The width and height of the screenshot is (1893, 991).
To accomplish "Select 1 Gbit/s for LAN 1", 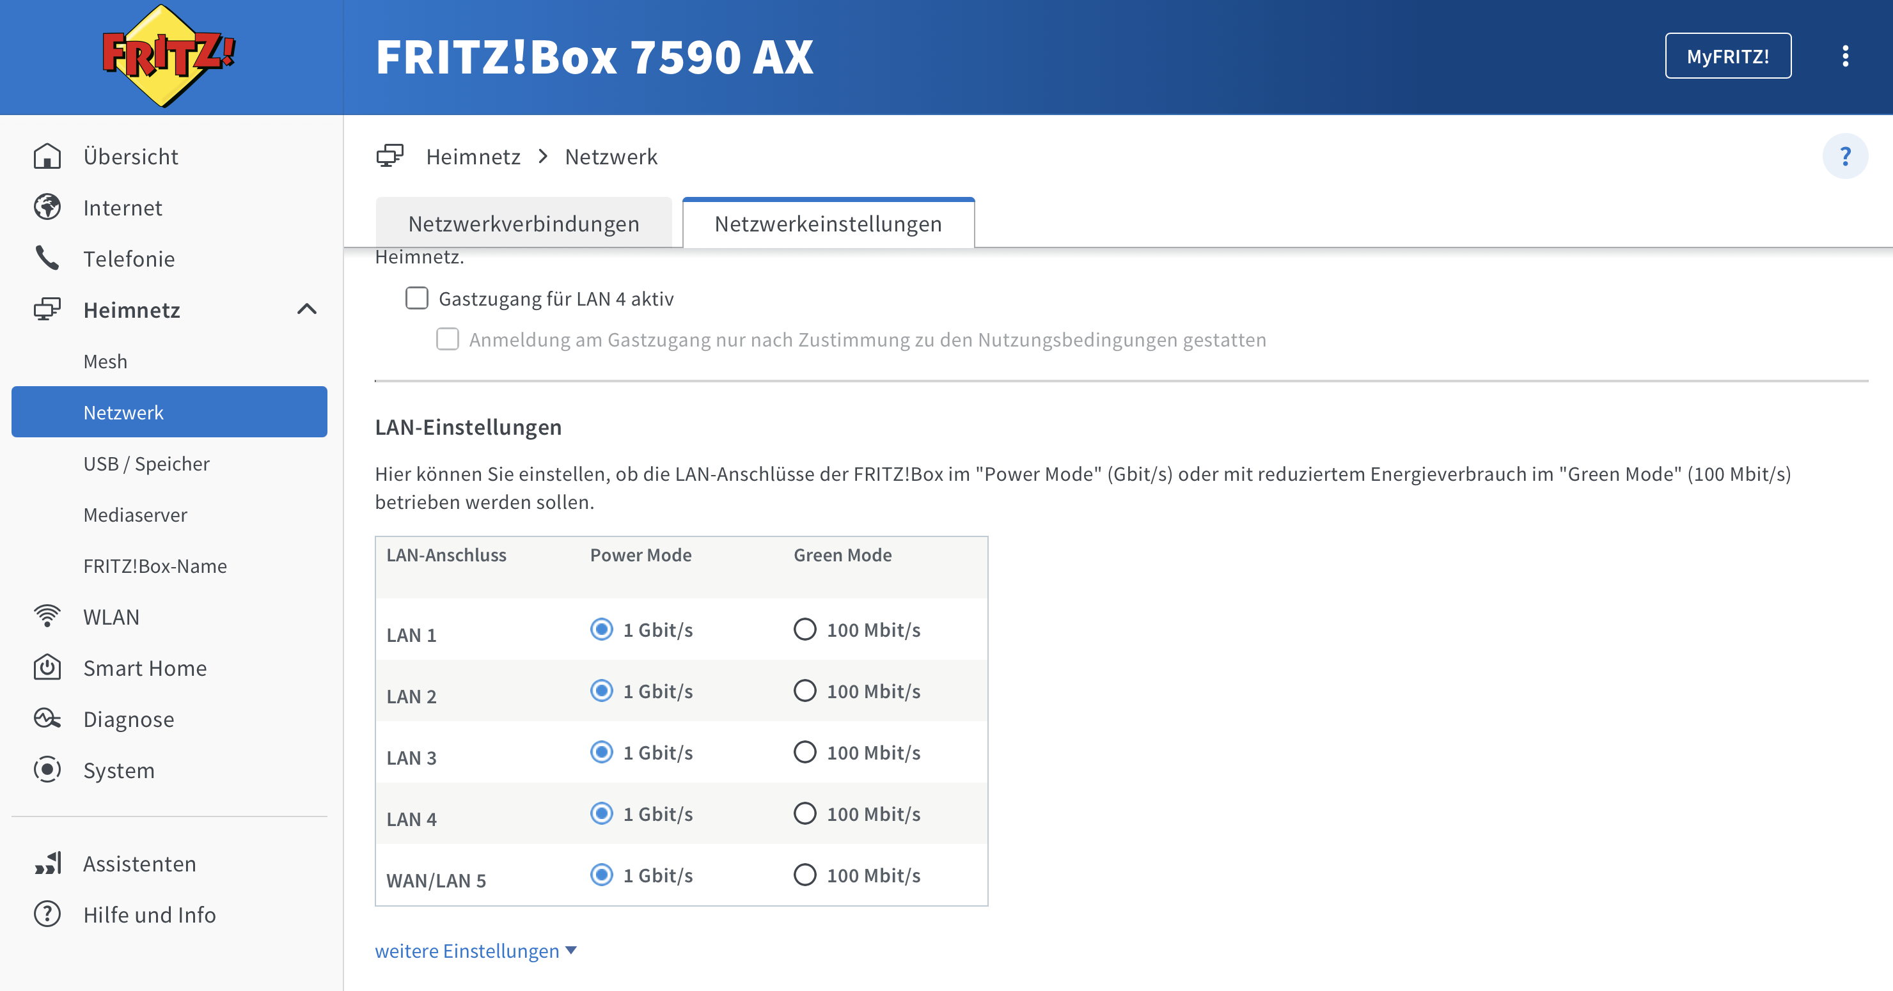I will point(601,630).
